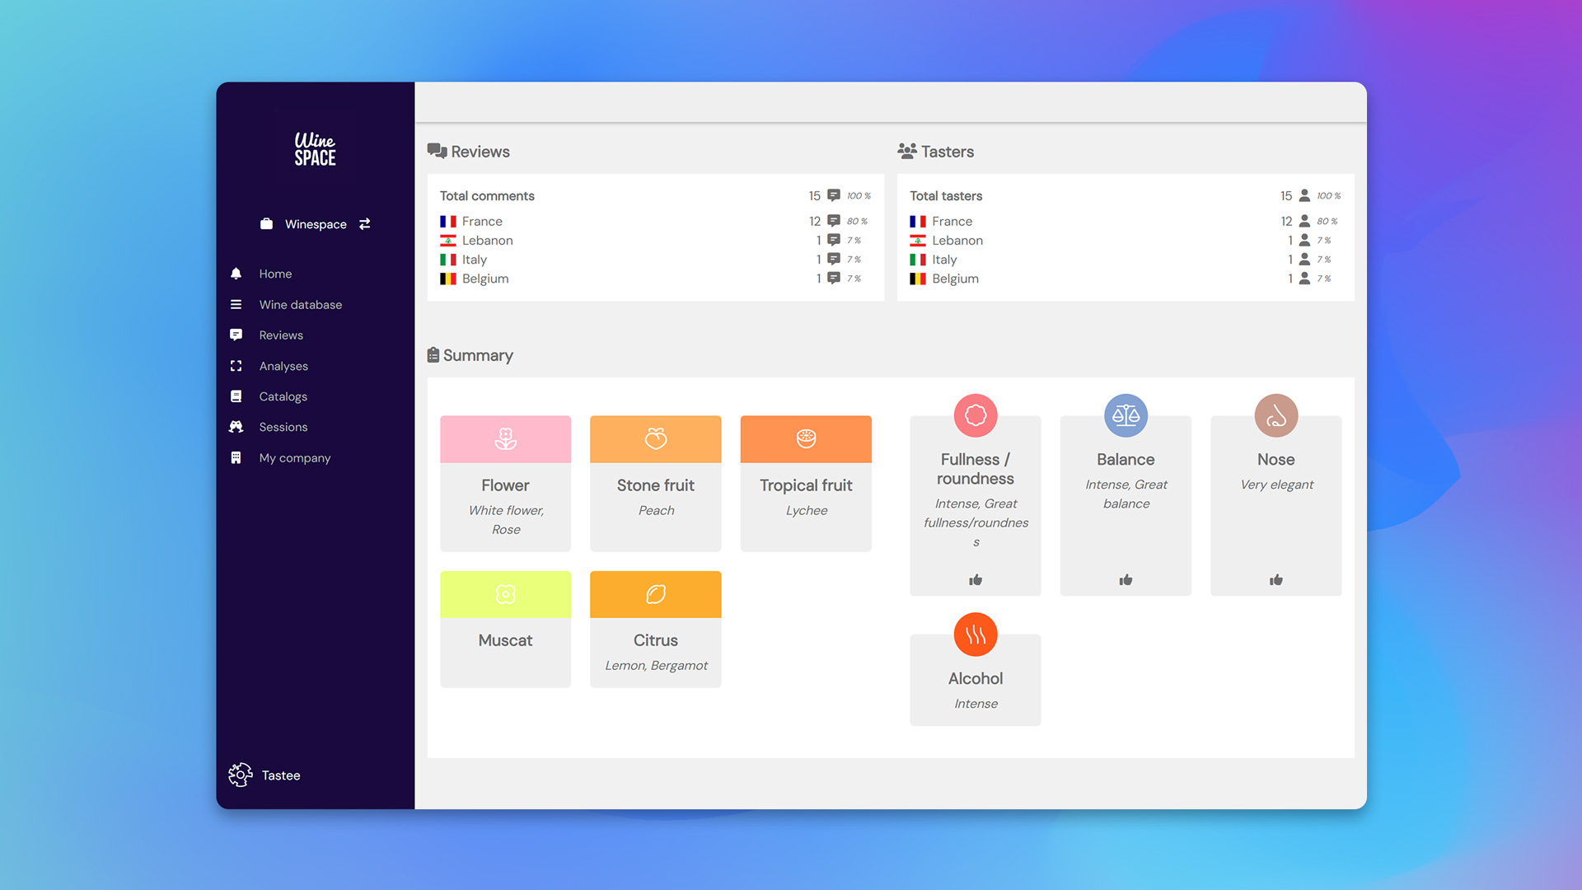Viewport: 1582px width, 890px height.
Task: Click the Citrus lemon icon
Action: click(656, 594)
